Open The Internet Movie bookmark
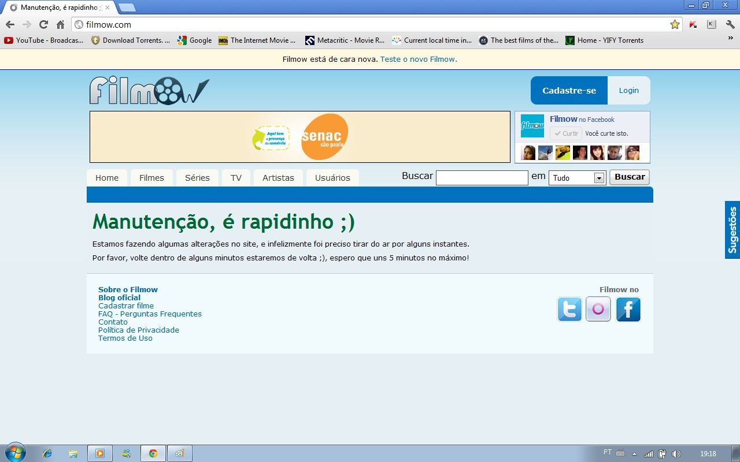The image size is (740, 462). (257, 40)
